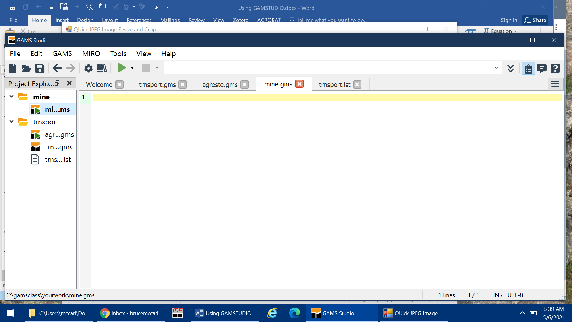Click the Save file icon
Viewport: 572px width, 322px height.
[x=40, y=68]
